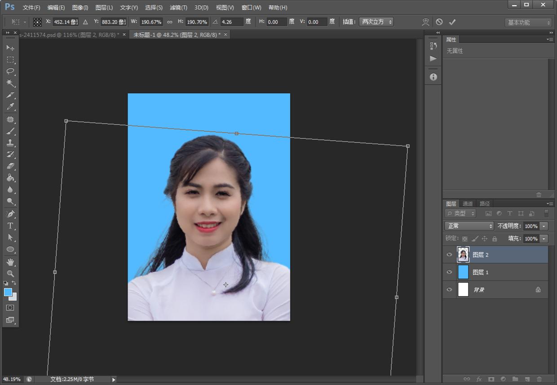The image size is (557, 385).
Task: Switch to the 通道 tab
Action: tap(468, 204)
